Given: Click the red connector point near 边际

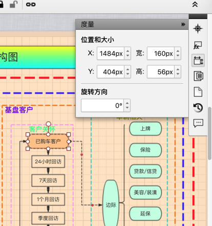Looking at the screenshot, I should pyautogui.click(x=92, y=205).
